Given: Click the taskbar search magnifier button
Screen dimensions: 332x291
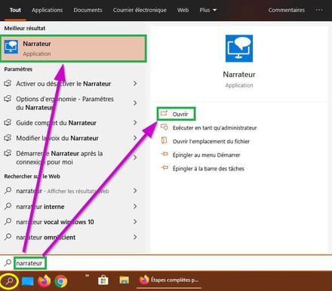Looking at the screenshot, I should (9, 281).
